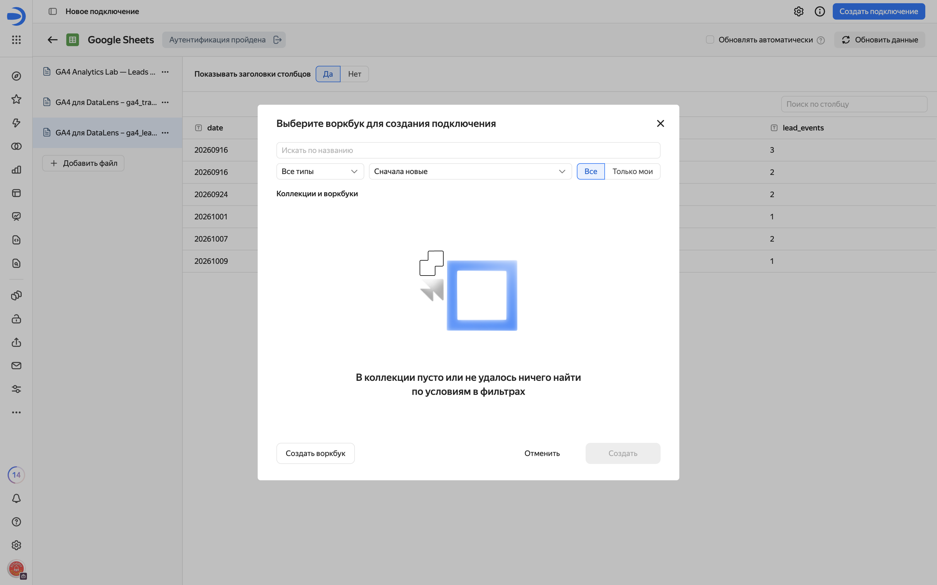Open the lightning bolt connections icon
The image size is (937, 585).
16,123
